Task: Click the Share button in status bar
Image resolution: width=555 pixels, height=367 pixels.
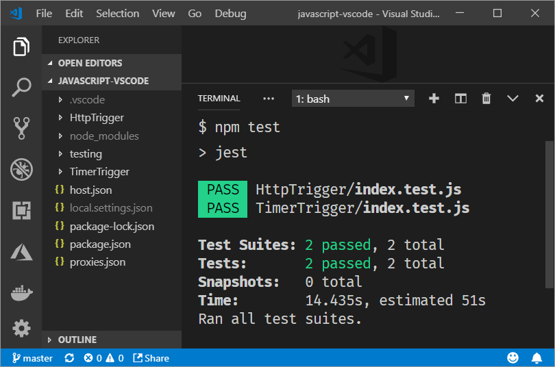Action: [x=151, y=358]
